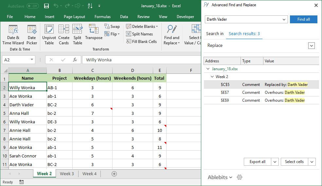322x186 pixels.
Task: Switch to the Home ribbon tab
Action: [x=30, y=17]
